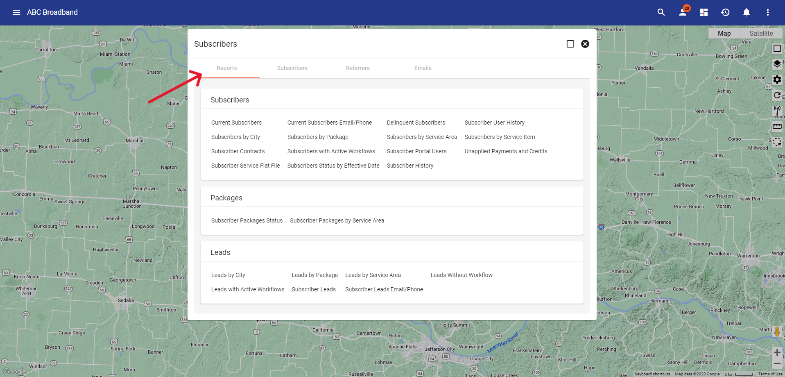Open Current Subscribers report

coord(236,123)
